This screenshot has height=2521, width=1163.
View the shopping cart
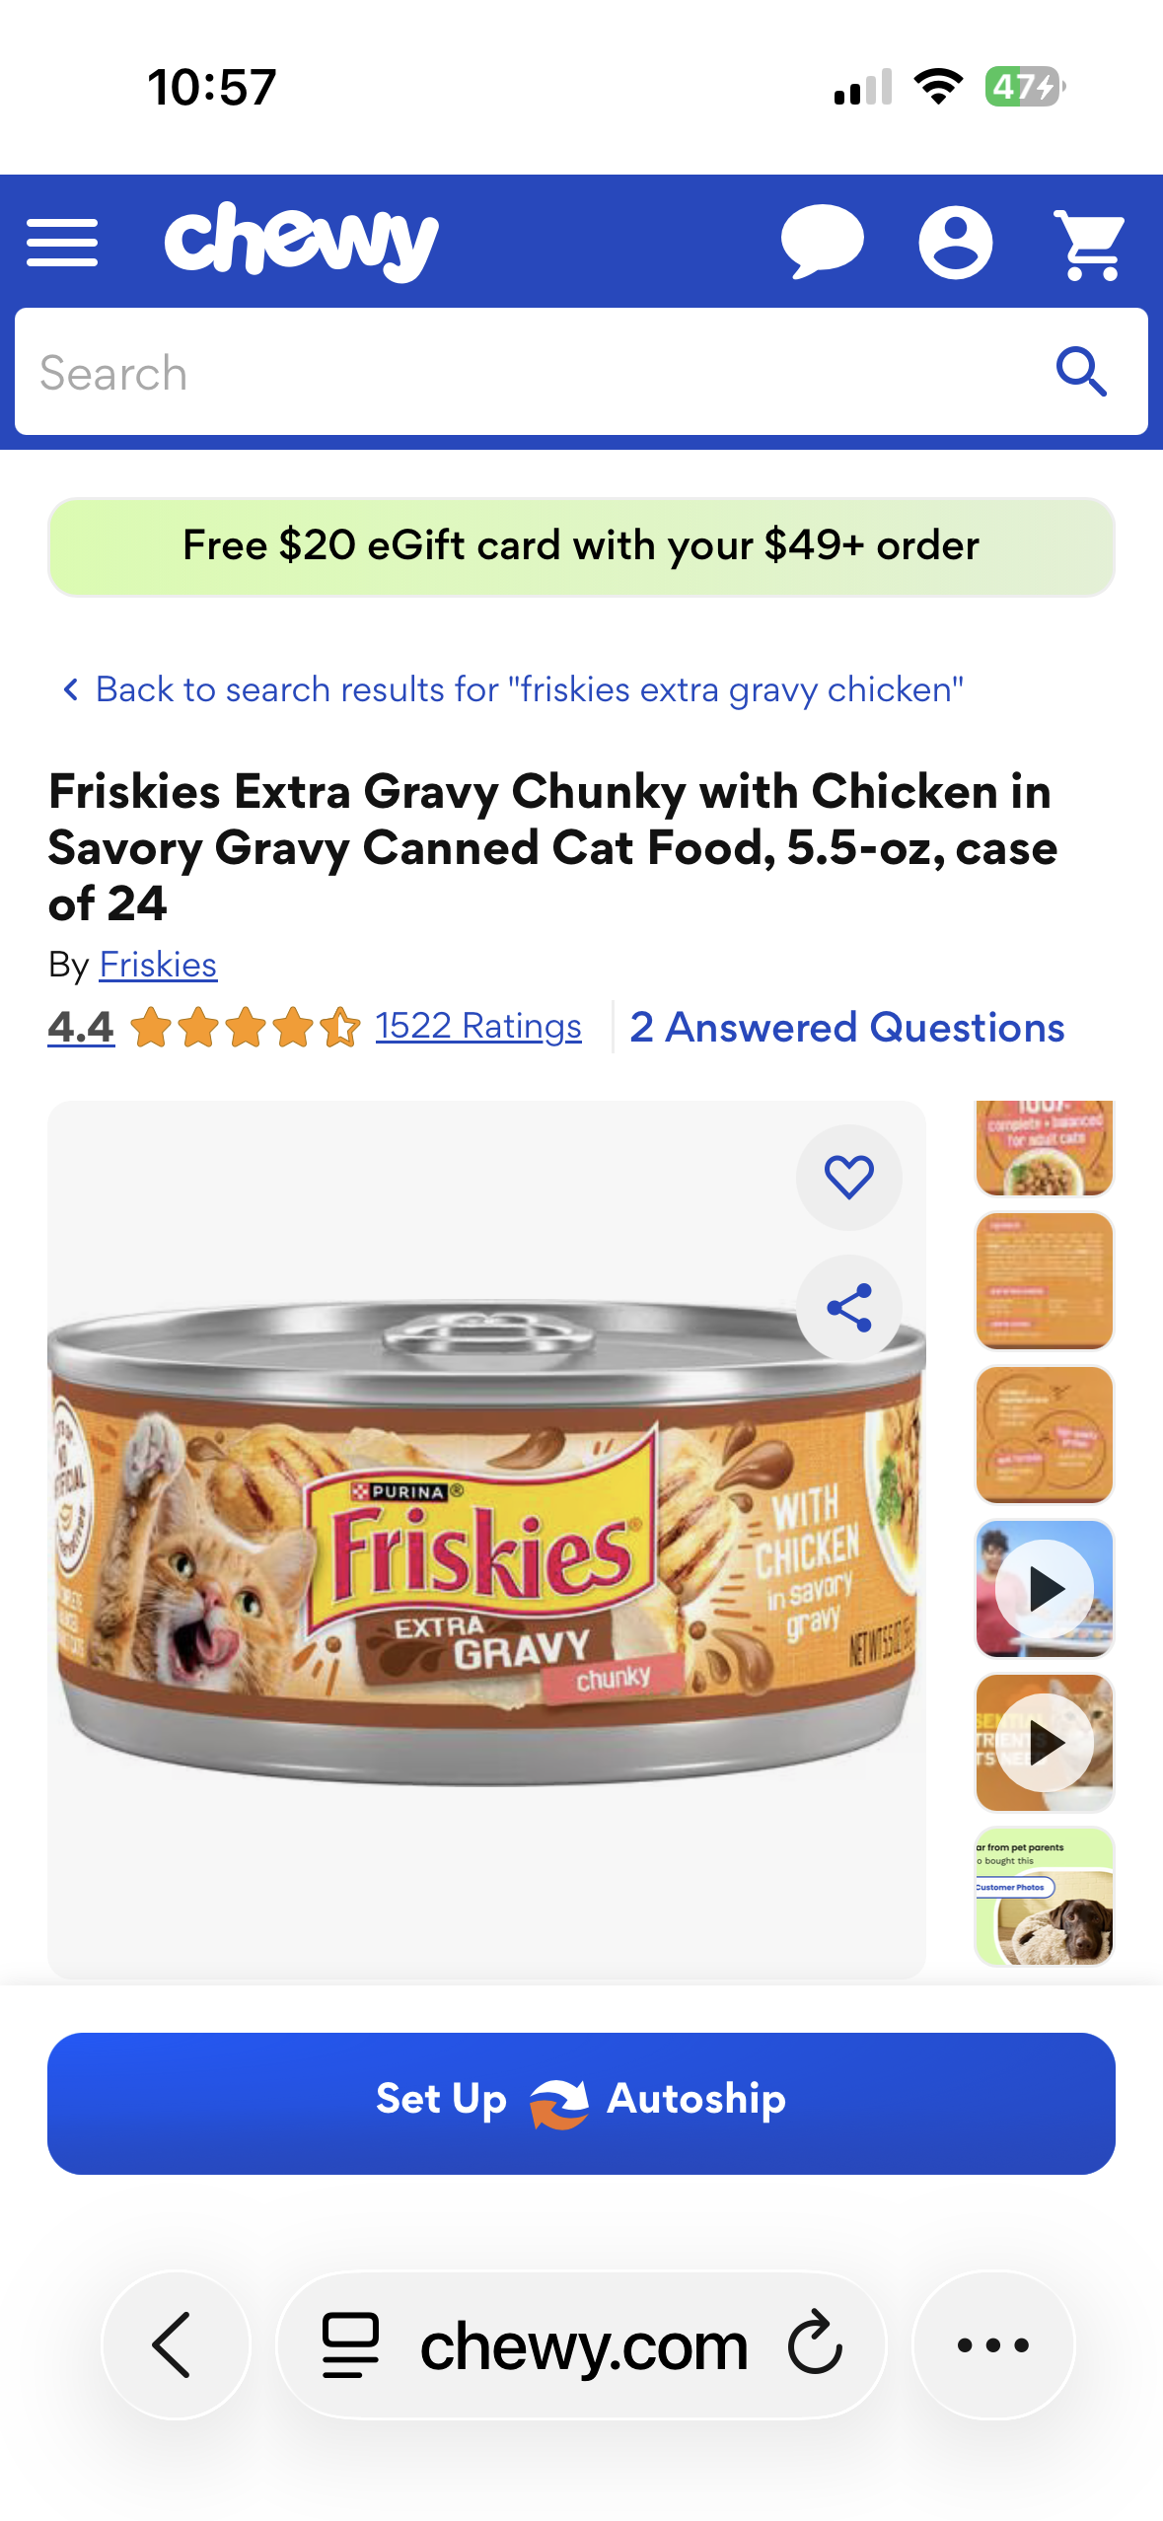click(1089, 244)
